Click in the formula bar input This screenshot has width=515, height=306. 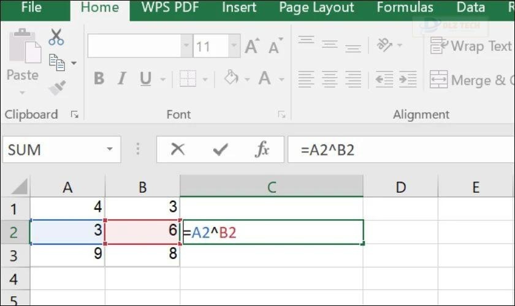[x=399, y=149]
